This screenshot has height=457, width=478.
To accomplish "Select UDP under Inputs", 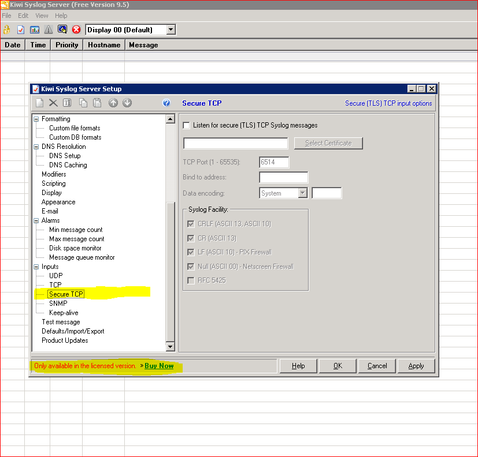I will (56, 276).
